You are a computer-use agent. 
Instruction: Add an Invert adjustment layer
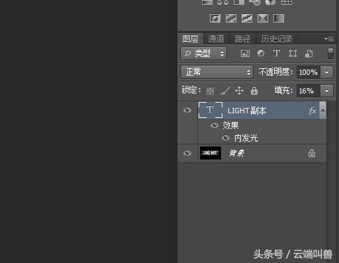pyautogui.click(x=215, y=19)
